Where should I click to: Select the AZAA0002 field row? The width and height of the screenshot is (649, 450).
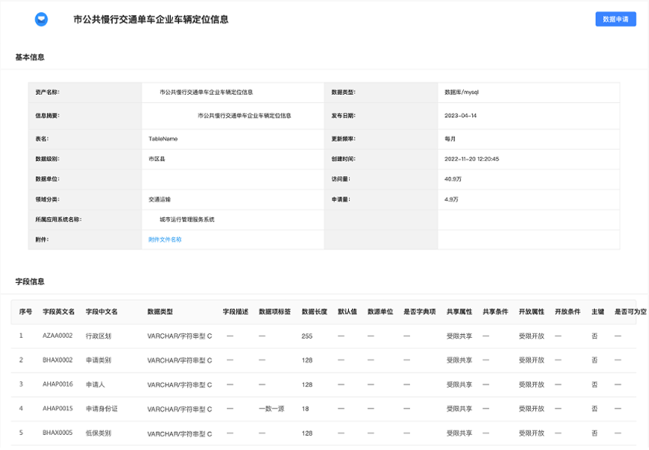(x=323, y=336)
